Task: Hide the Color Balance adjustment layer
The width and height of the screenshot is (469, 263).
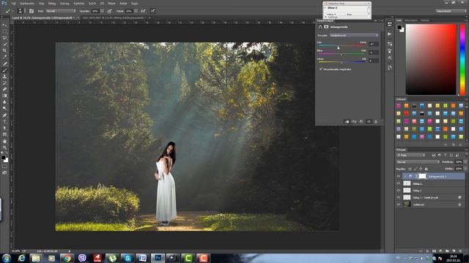Action: point(399,176)
